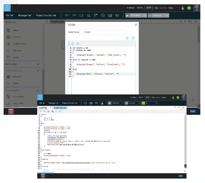Open the File menu in upper window

(x=9, y=15)
